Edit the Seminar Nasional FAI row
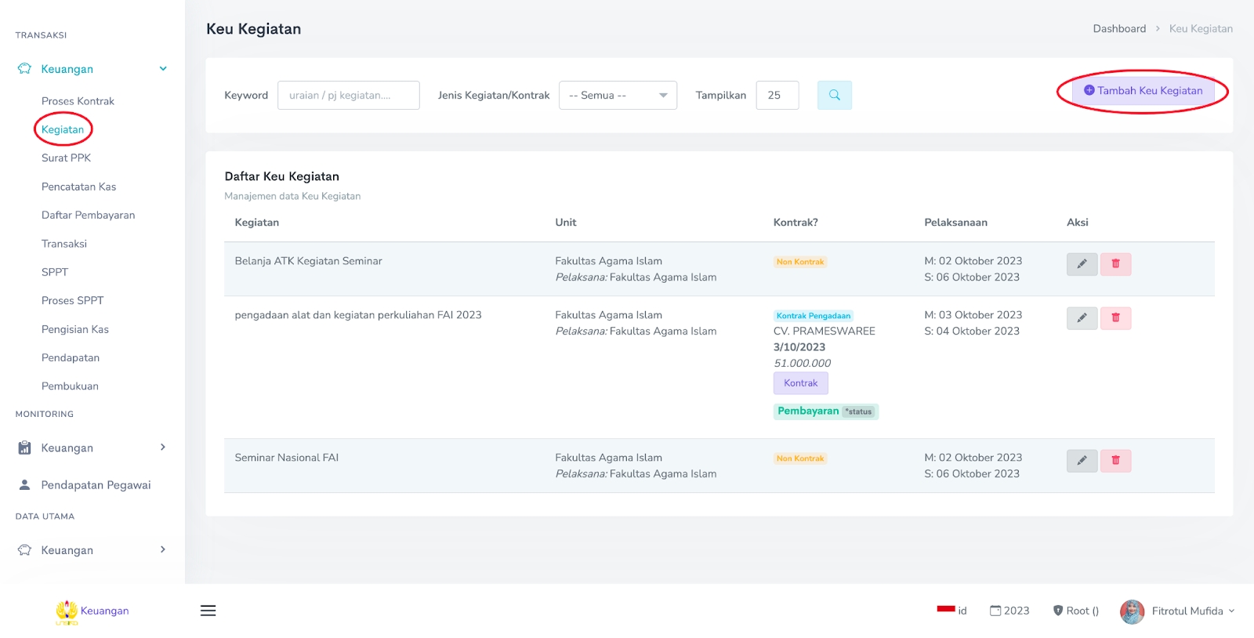The height and width of the screenshot is (638, 1254). [x=1082, y=461]
